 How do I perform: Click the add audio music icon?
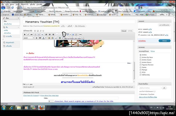(40, 31)
